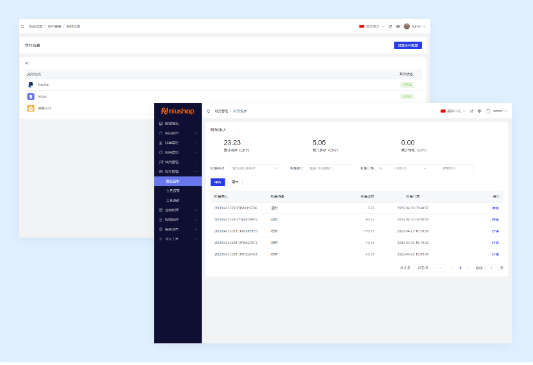Viewport: 533px width, 365px height.
Task: Click the refresh icon beside the 财务管理 breadcrumb
Action: click(x=208, y=111)
